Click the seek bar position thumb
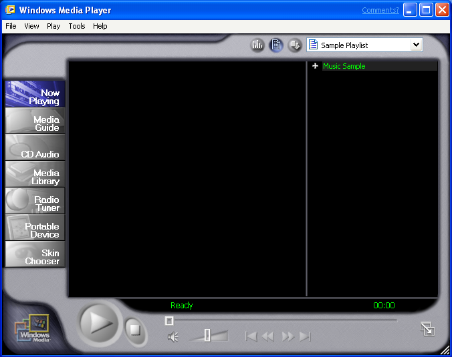This screenshot has width=452, height=357. [169, 320]
